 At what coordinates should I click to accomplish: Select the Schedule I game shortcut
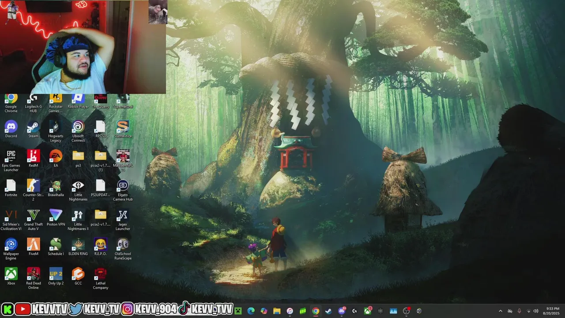coord(56,247)
